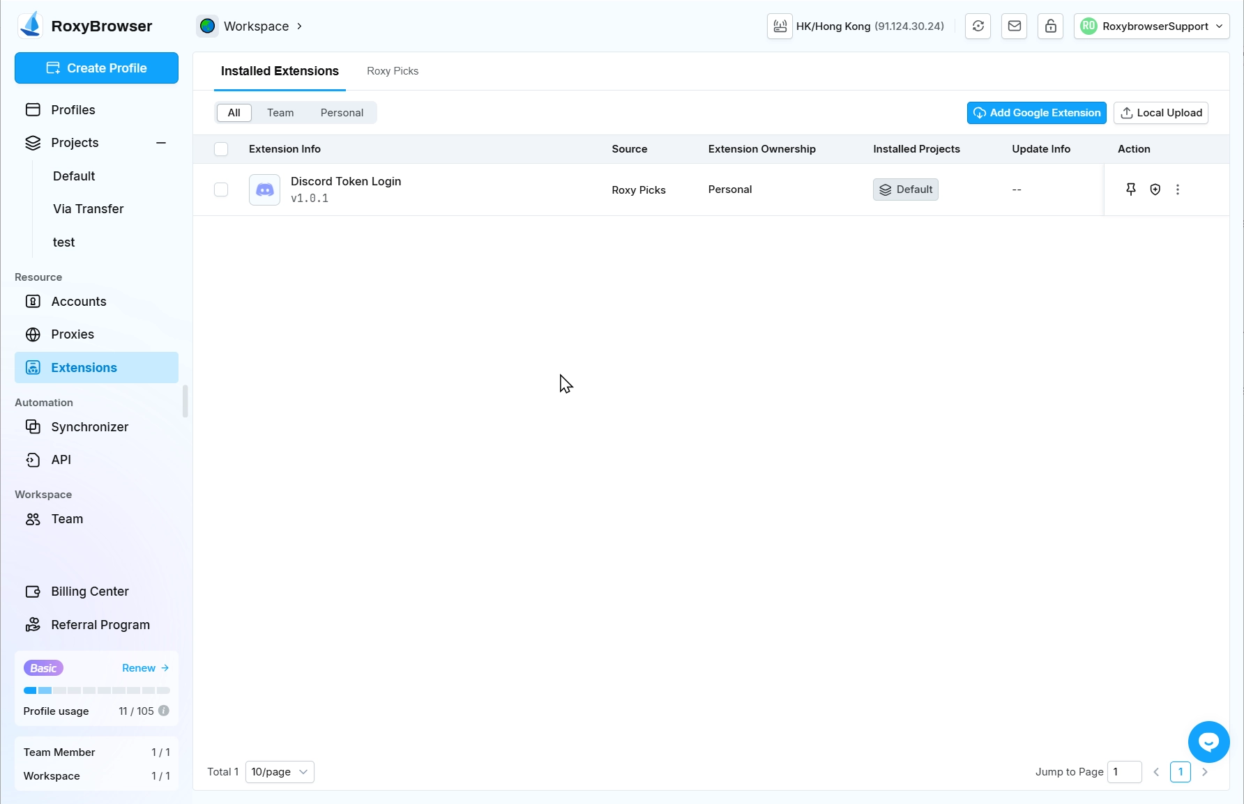1244x804 pixels.
Task: Filter extensions by Team
Action: (x=280, y=113)
